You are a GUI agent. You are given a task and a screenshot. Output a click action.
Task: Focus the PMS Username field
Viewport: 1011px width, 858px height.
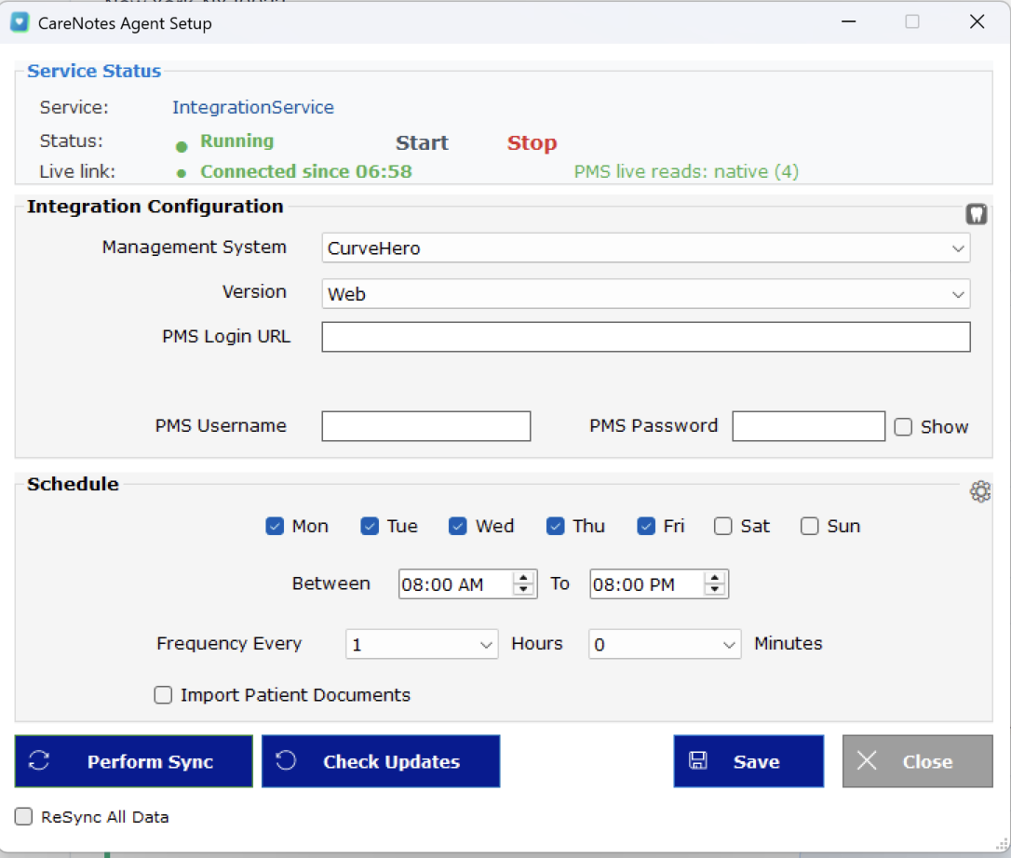pyautogui.click(x=426, y=426)
